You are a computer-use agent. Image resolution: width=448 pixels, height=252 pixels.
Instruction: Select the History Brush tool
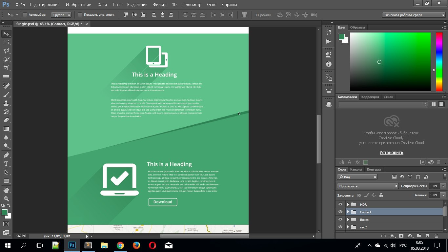(x=6, y=112)
